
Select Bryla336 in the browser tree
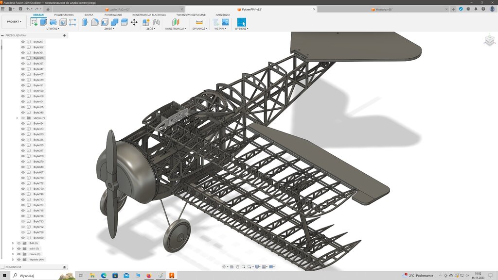38,58
